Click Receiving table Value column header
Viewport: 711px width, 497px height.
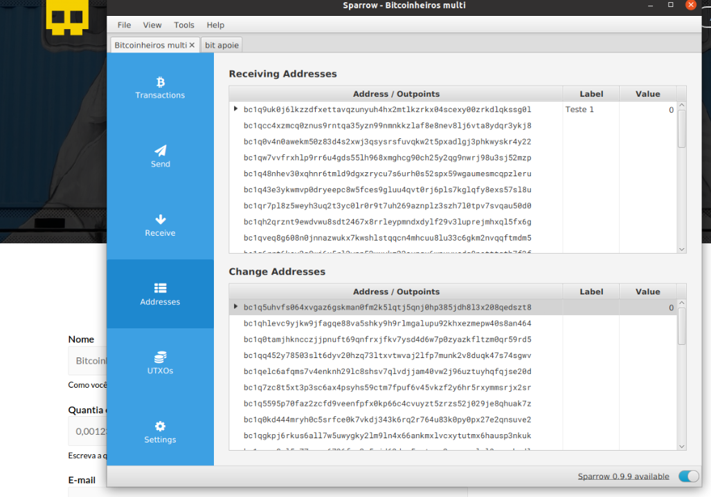coord(647,94)
